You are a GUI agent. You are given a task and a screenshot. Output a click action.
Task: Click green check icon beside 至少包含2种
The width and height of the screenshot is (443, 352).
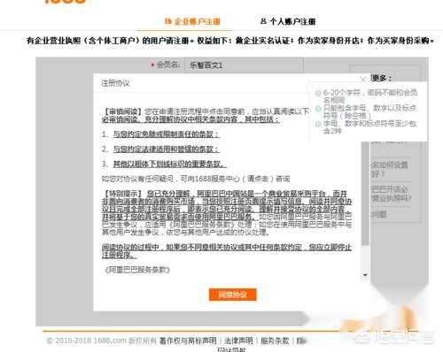tap(318, 124)
